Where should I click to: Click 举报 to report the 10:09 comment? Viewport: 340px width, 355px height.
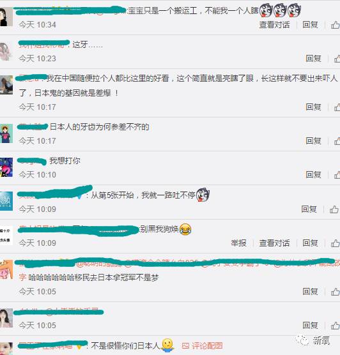tap(238, 243)
